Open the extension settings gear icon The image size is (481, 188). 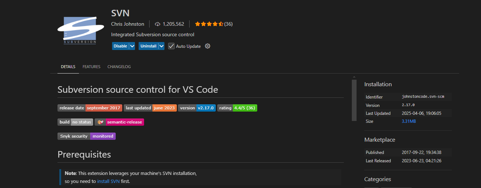(x=208, y=46)
